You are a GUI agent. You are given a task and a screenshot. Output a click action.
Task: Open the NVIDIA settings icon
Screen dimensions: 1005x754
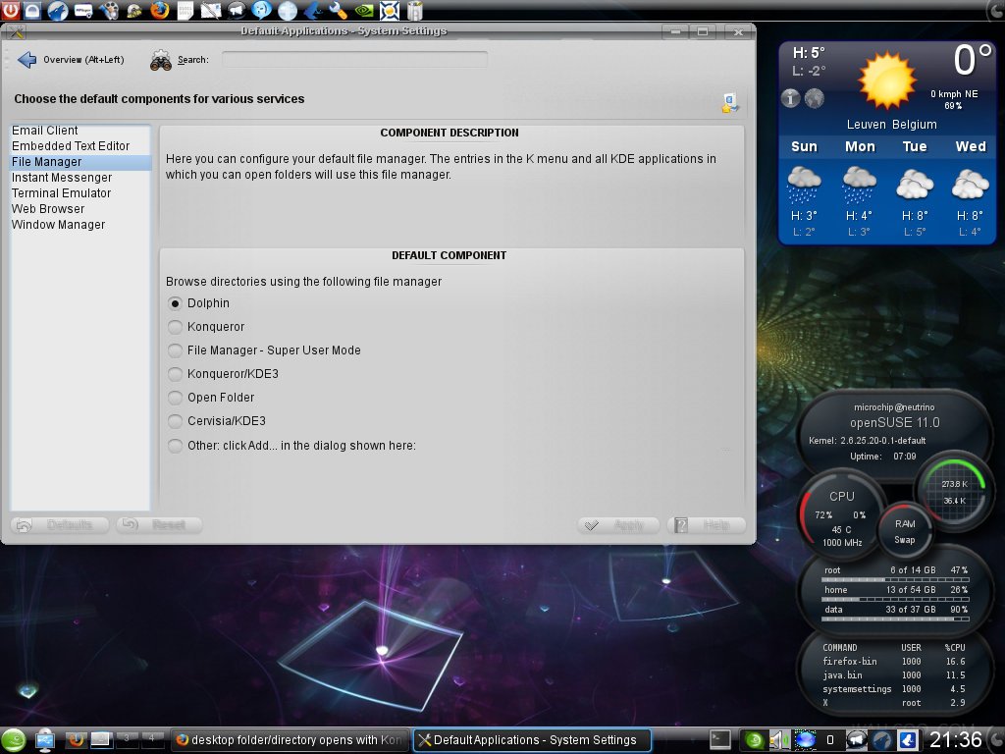coord(363,10)
